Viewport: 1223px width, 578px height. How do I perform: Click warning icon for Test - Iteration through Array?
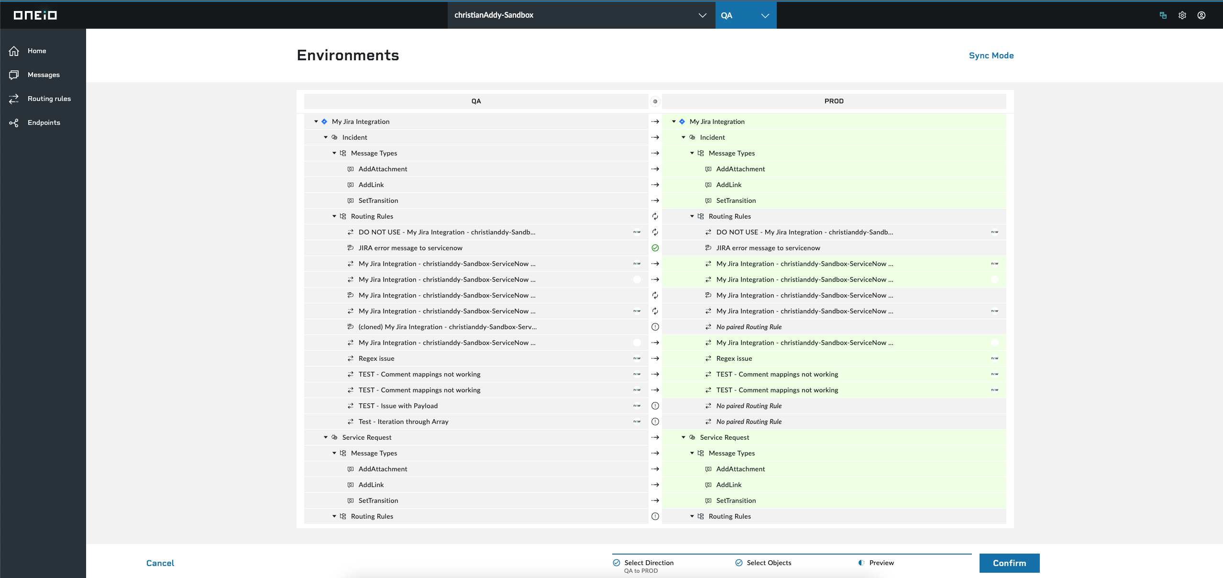pos(655,422)
